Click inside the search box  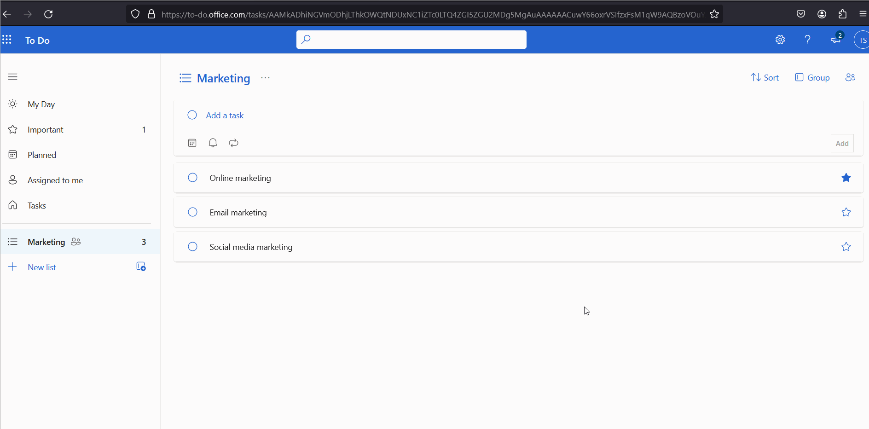[x=411, y=40]
